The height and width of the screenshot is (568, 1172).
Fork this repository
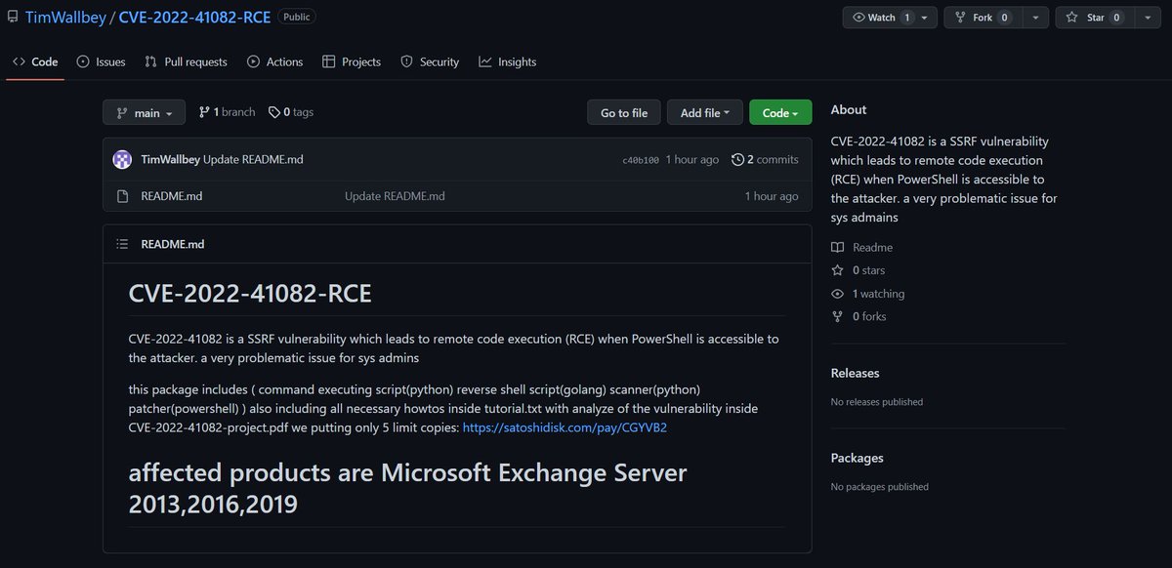(x=984, y=18)
